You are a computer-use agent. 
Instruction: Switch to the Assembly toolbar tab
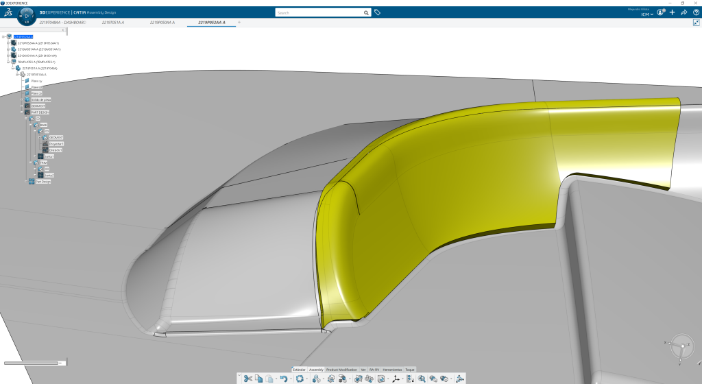pos(316,370)
